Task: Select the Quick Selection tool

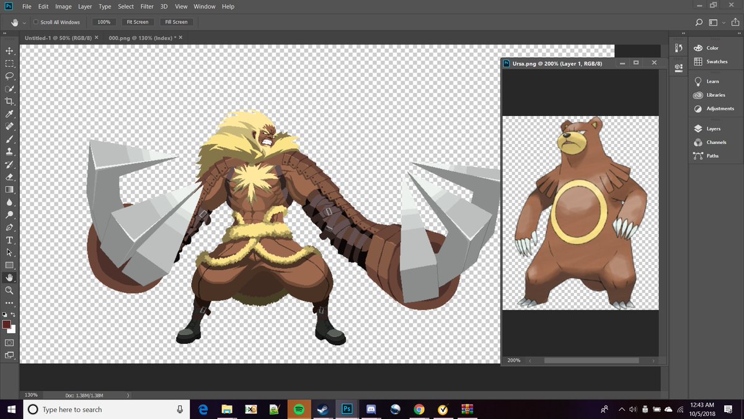Action: tap(9, 89)
